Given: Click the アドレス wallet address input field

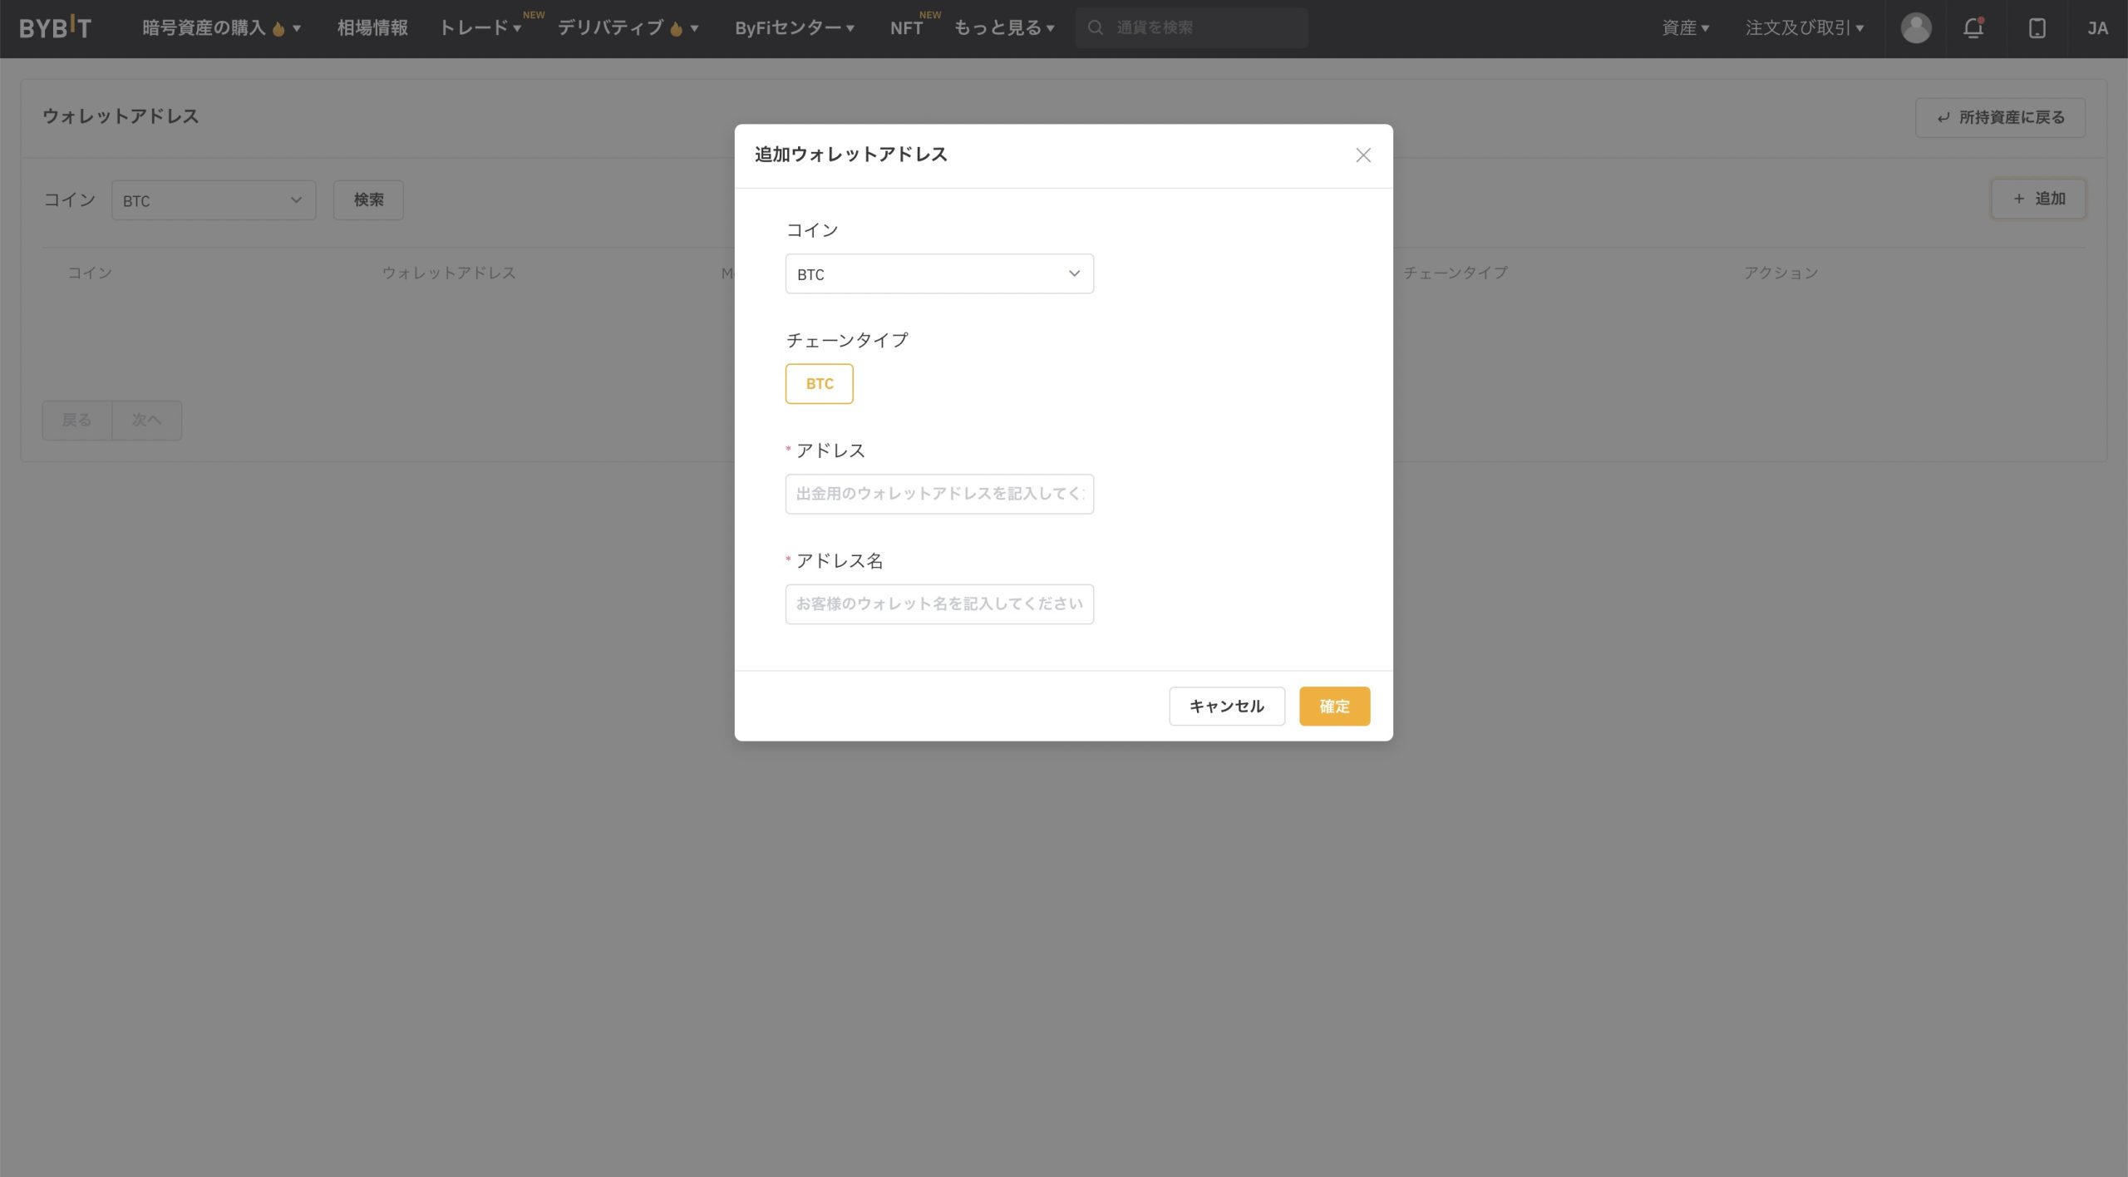Looking at the screenshot, I should (938, 495).
